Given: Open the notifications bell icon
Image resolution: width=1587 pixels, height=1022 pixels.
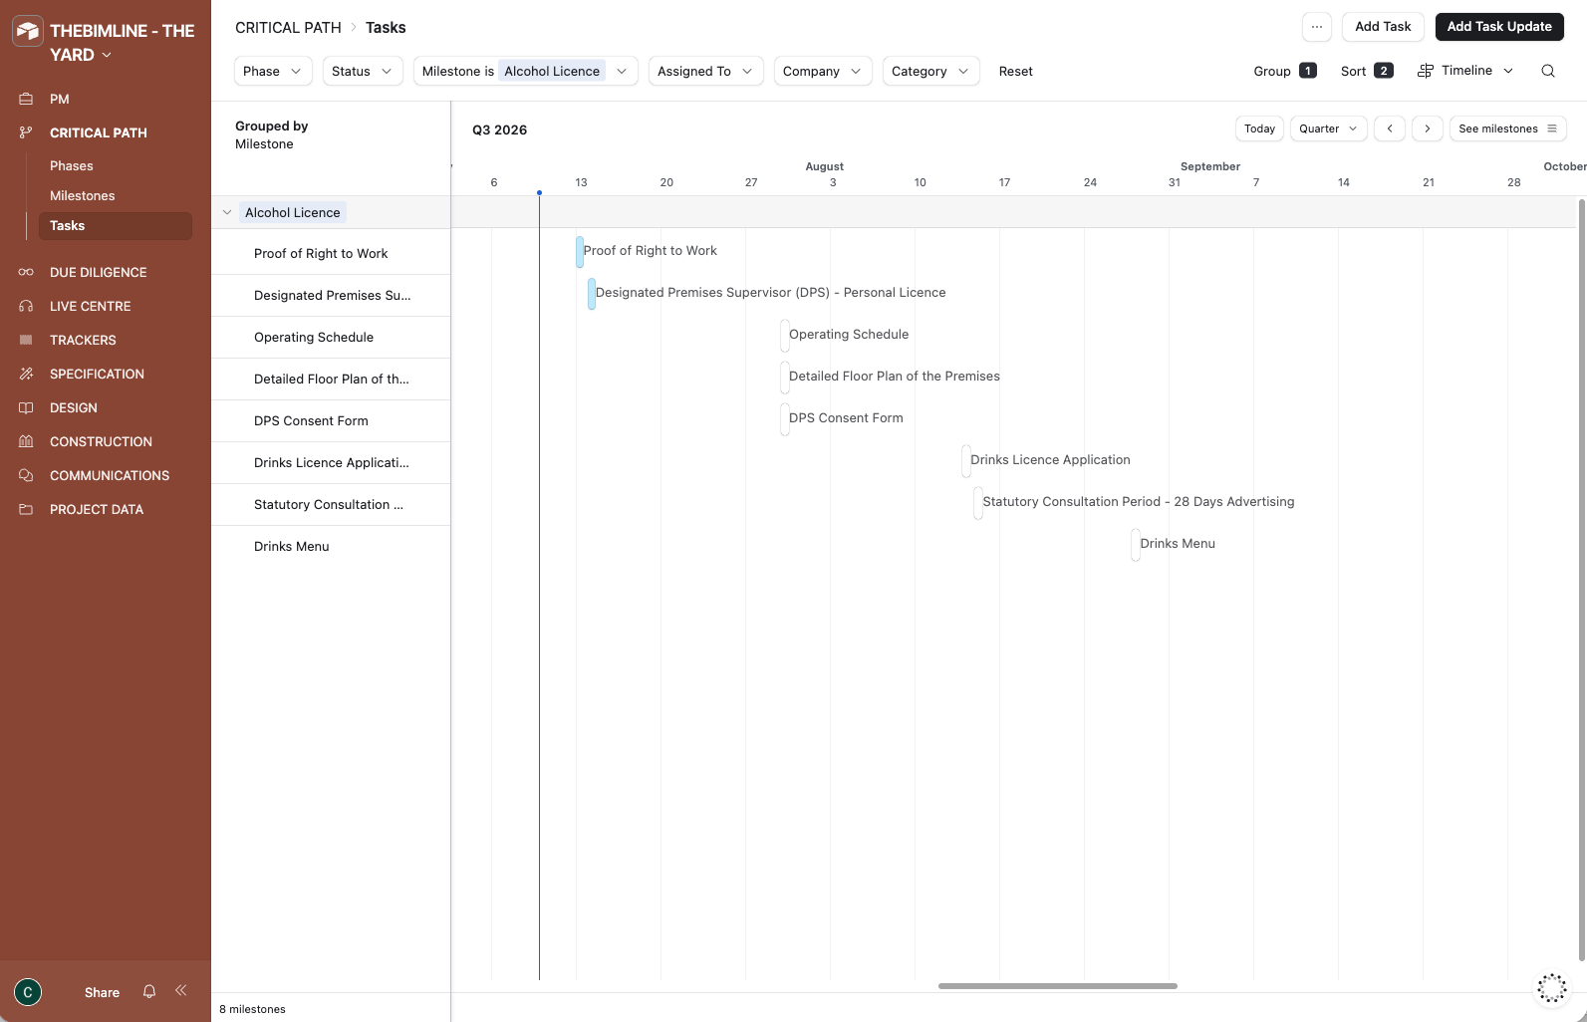Looking at the screenshot, I should (x=149, y=991).
